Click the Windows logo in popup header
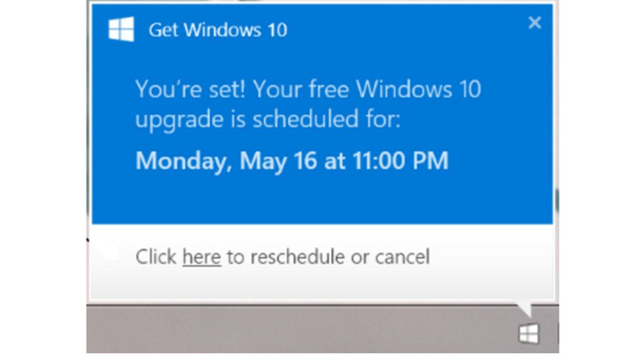 (x=121, y=29)
